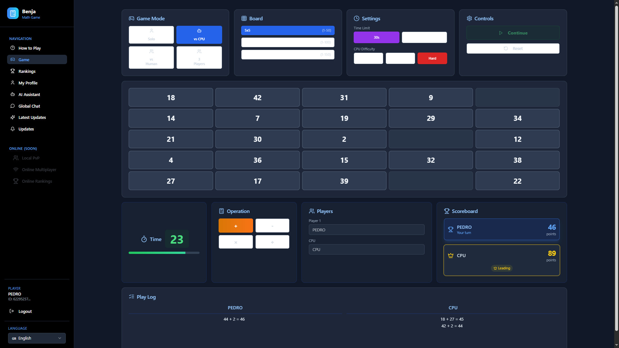
Task: Open Global Chat from the sidebar
Action: (29, 106)
